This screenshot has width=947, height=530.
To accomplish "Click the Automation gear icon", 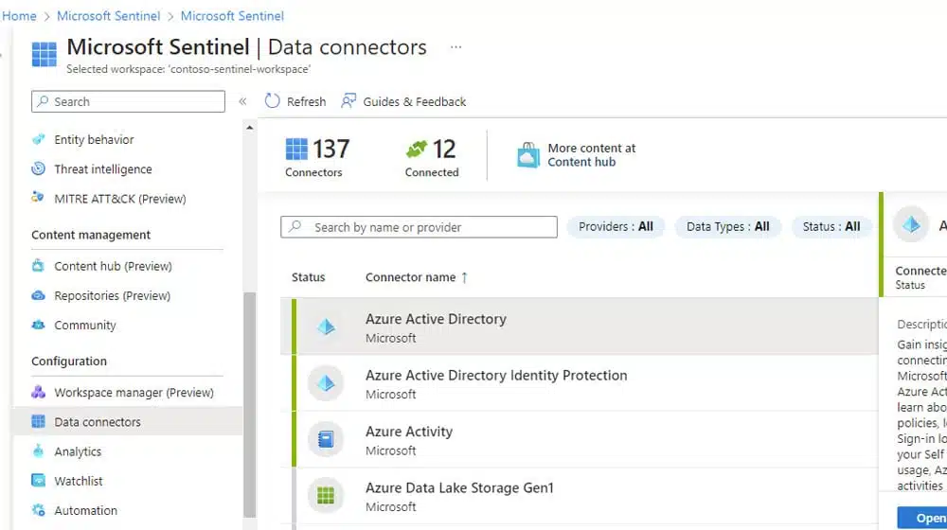I will click(x=38, y=510).
